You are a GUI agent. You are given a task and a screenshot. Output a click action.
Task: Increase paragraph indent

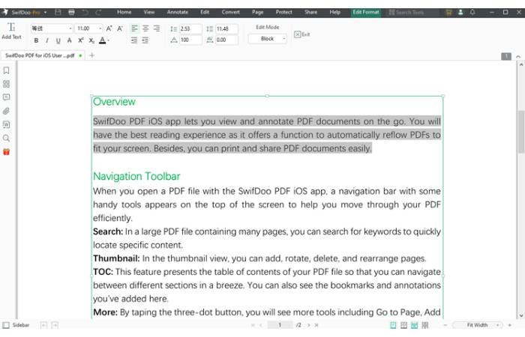(x=145, y=40)
